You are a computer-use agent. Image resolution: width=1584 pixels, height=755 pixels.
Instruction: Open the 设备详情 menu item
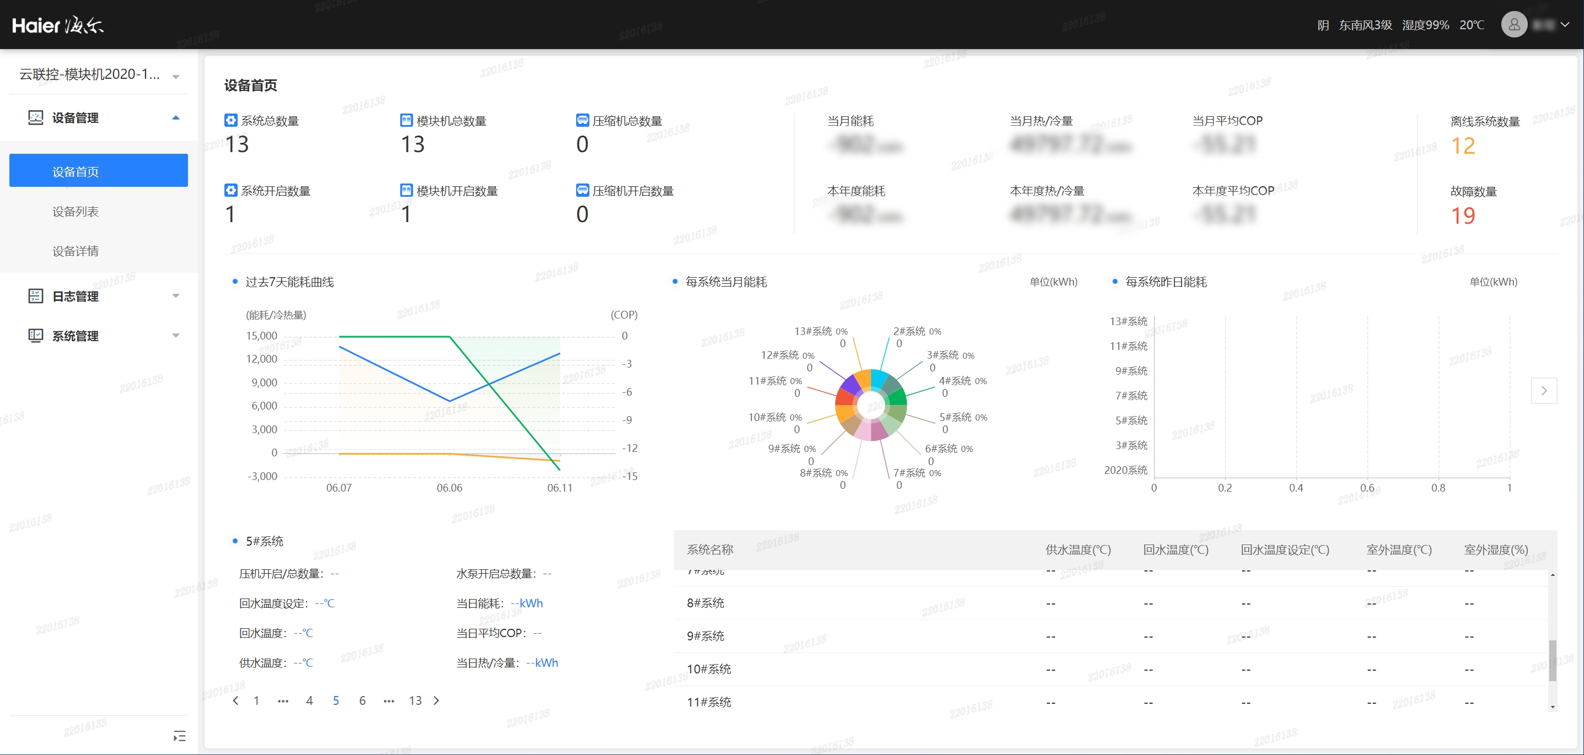[x=75, y=251]
